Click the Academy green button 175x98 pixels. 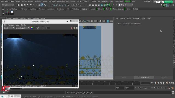click(168, 2)
